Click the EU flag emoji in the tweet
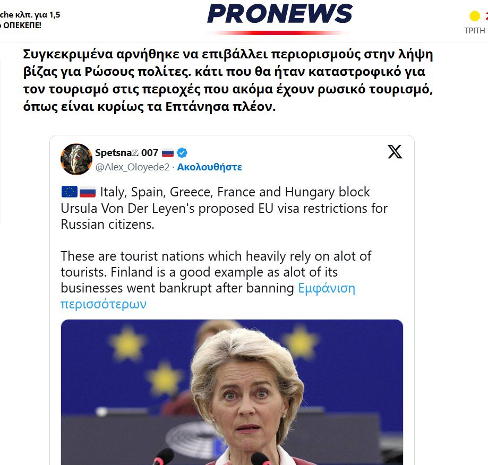The height and width of the screenshot is (465, 488). 69,192
